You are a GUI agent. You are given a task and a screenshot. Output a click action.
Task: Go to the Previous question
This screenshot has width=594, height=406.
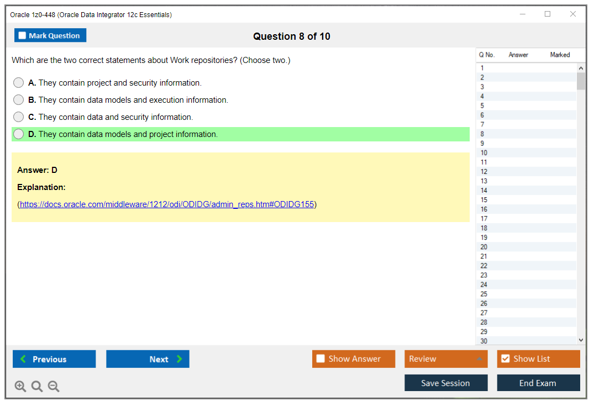(54, 359)
